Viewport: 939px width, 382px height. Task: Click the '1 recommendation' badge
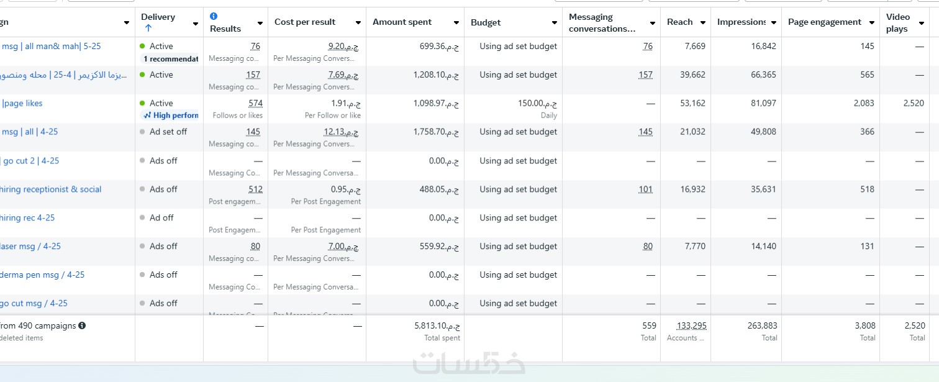point(170,59)
